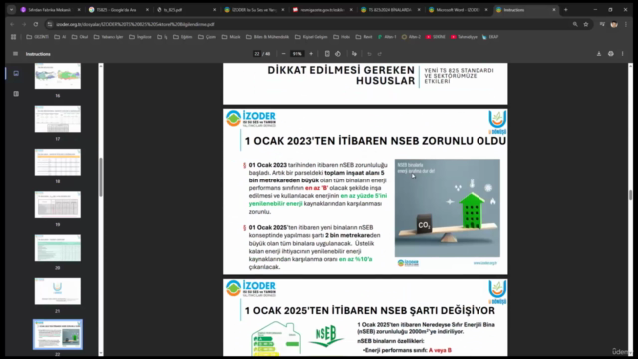
Task: Click the zoom magnifier in address bar
Action: click(575, 24)
